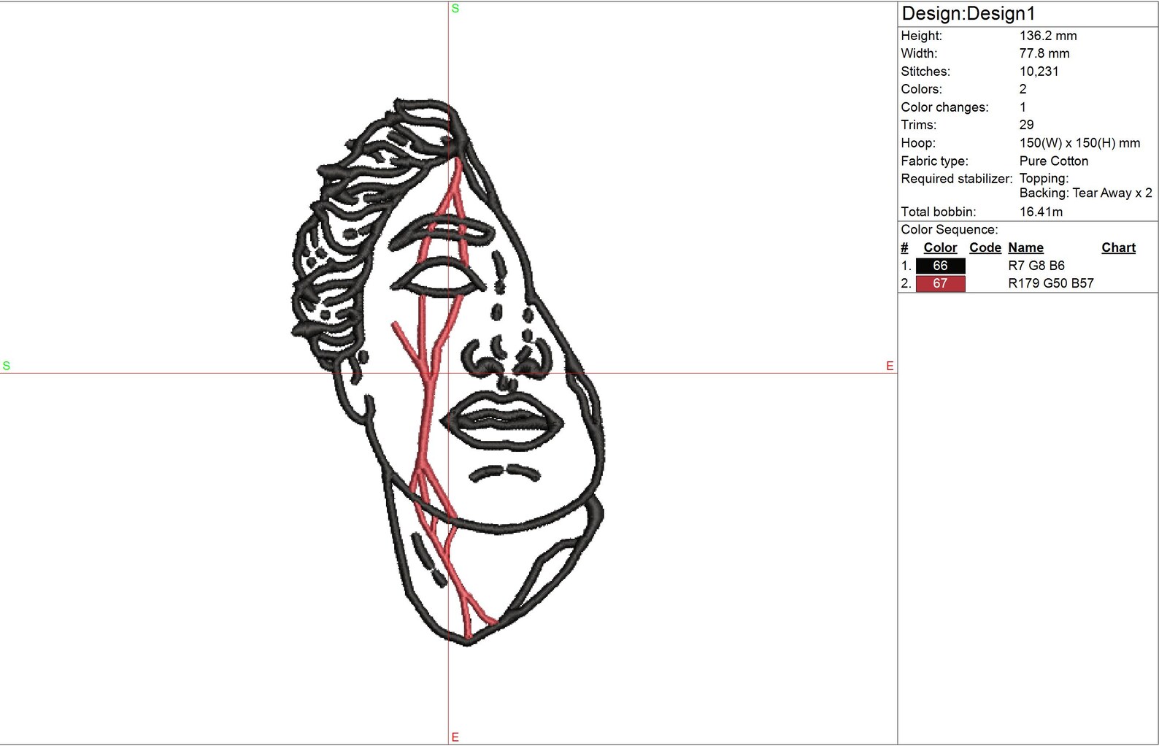This screenshot has height=746, width=1159.
Task: Click the Color Sequence label
Action: click(949, 230)
